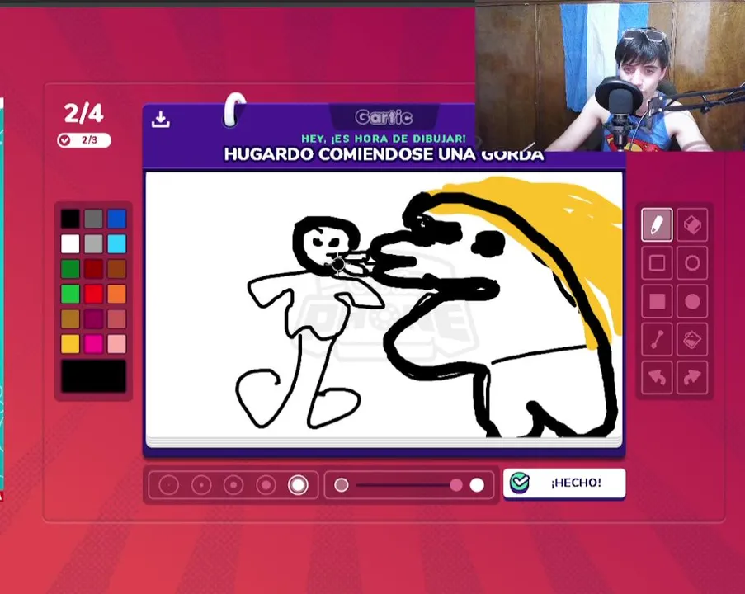
Task: Pick the light pink color swatch
Action: click(117, 344)
